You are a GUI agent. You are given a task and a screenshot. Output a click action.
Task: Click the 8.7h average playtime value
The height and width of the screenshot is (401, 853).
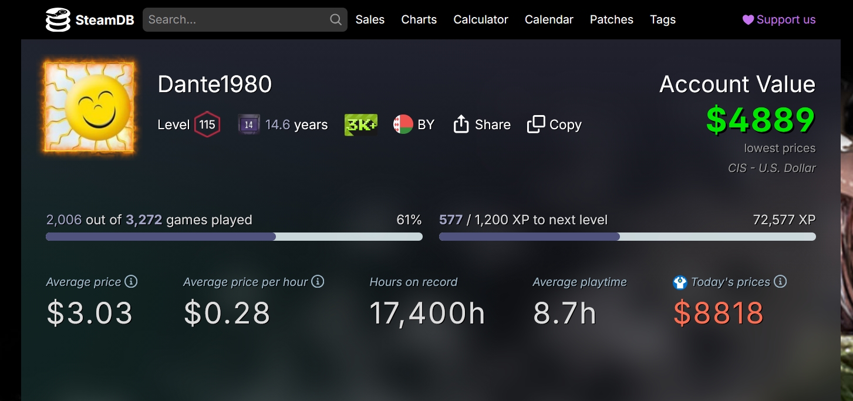565,313
